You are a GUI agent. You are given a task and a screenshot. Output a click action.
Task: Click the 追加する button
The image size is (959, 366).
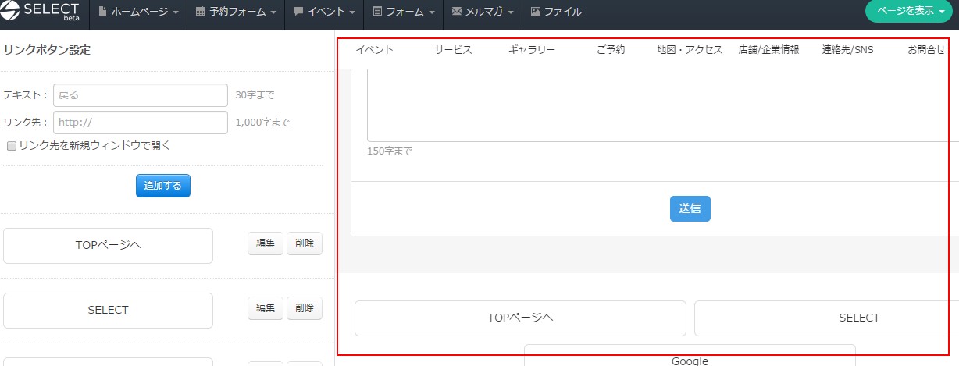tap(163, 186)
